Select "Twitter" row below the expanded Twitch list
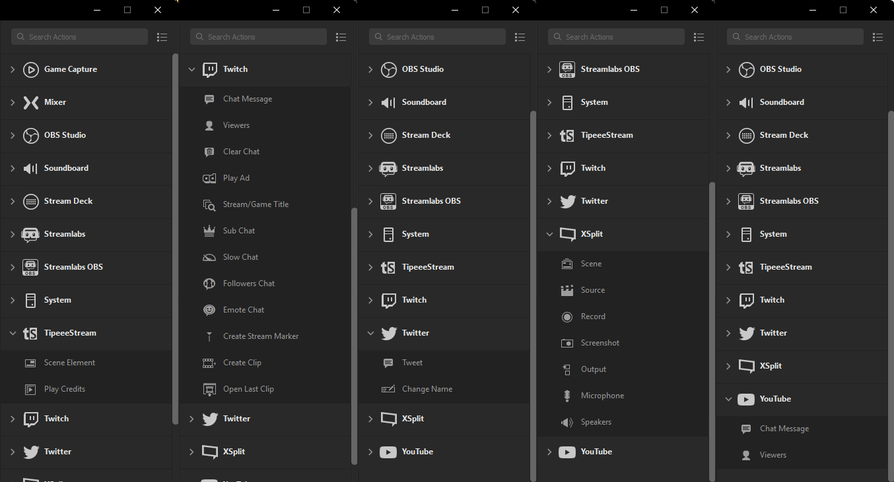This screenshot has height=482, width=894. (265, 419)
